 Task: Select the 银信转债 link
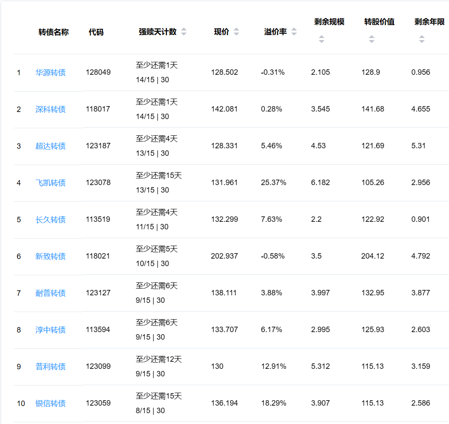point(51,404)
